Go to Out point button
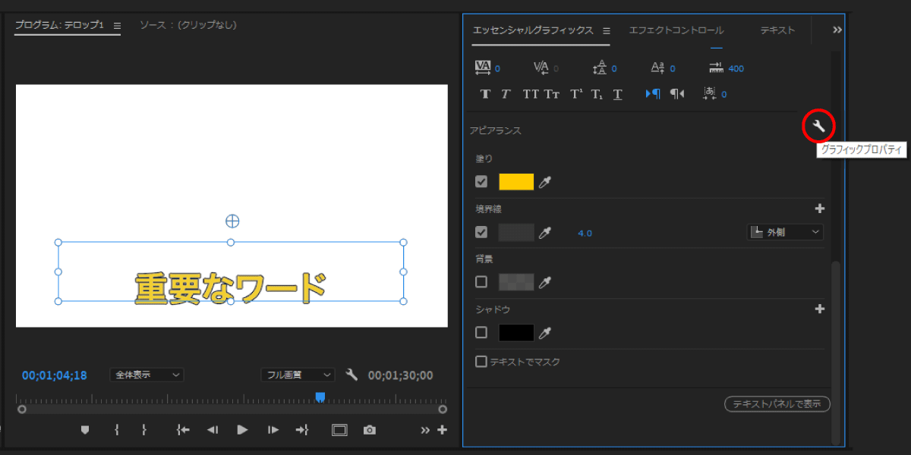 pos(302,430)
